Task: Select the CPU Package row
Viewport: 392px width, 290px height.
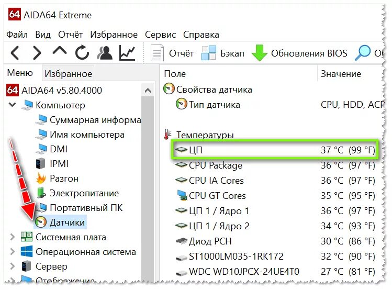Action: (x=275, y=165)
